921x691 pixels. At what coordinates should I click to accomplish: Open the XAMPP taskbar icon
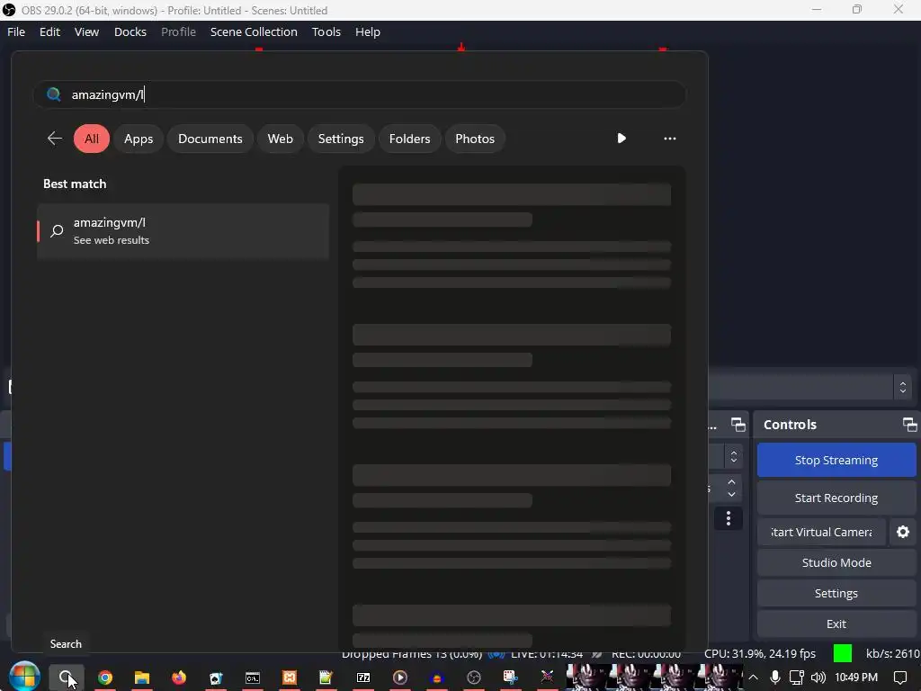coord(290,678)
